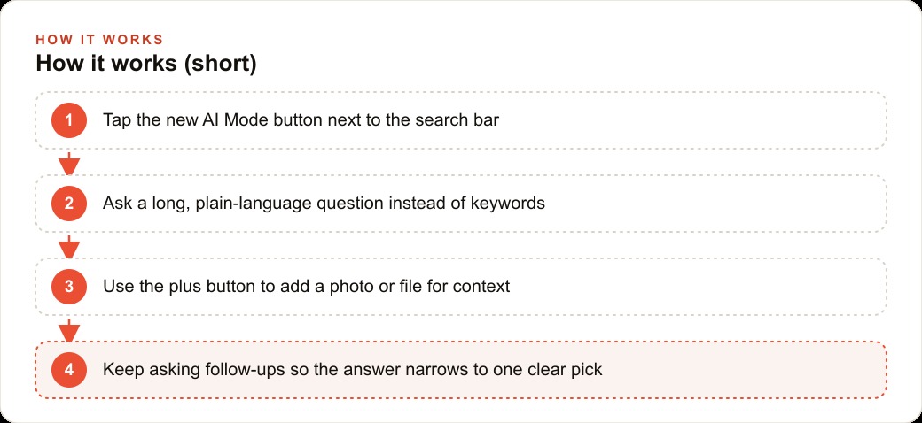The height and width of the screenshot is (423, 922).
Task: Select the "Keep asking follow-ups" step text
Action: (x=353, y=370)
